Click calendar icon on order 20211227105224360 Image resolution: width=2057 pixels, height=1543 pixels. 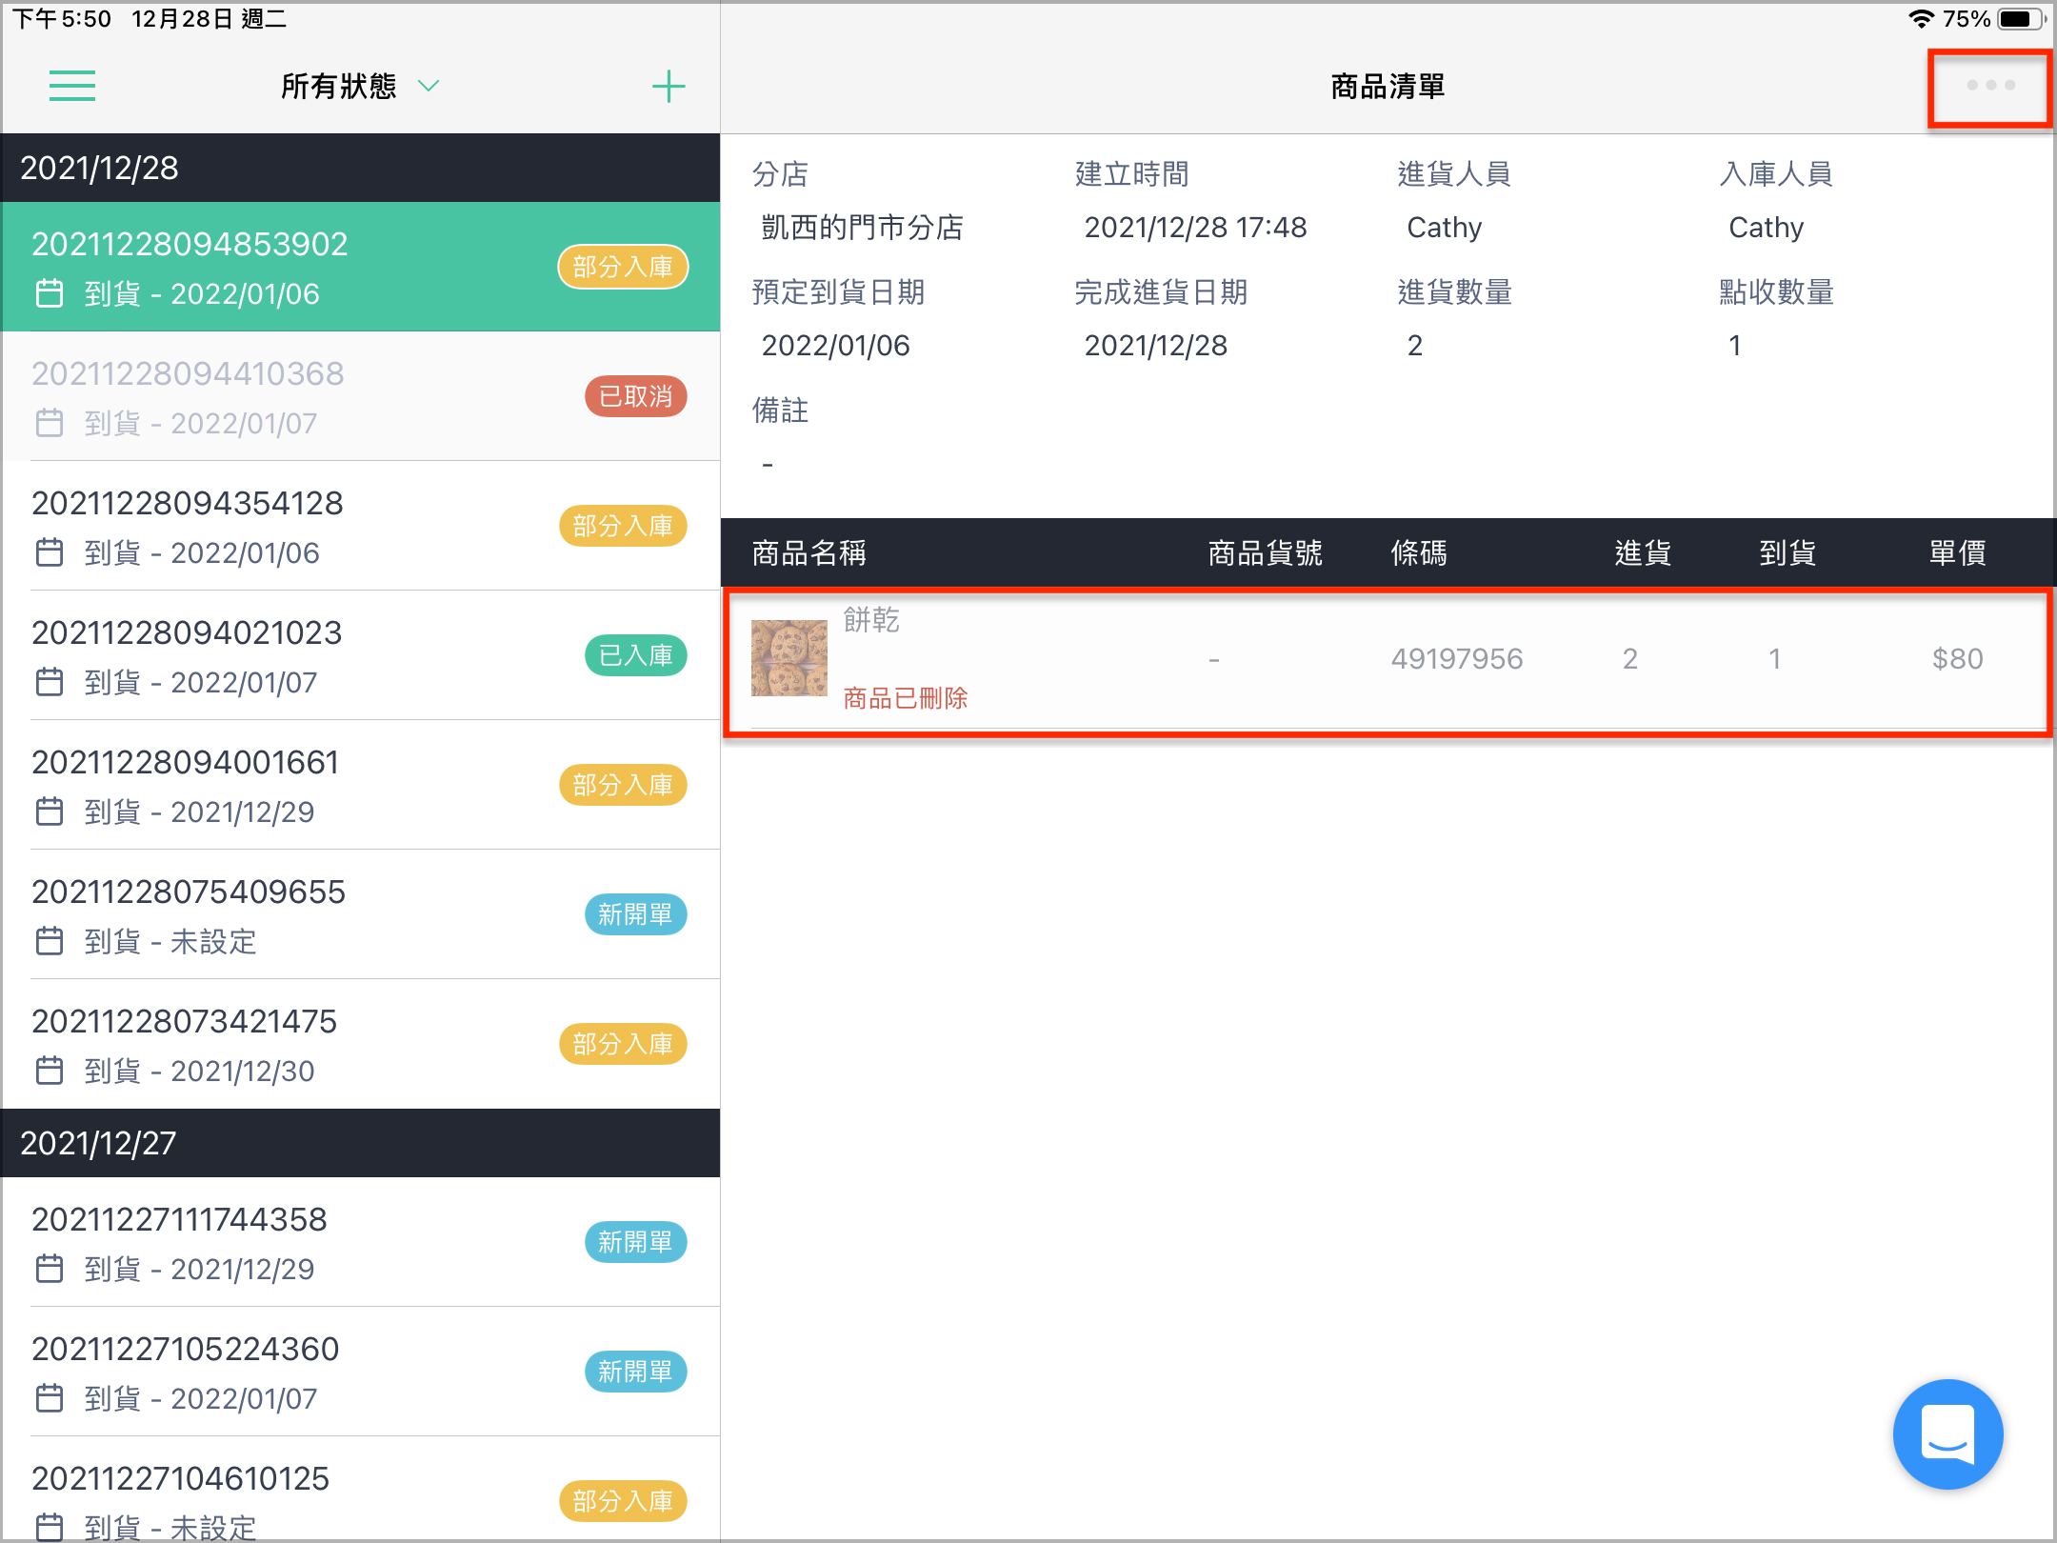[50, 1398]
